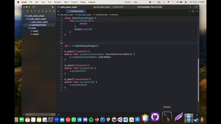Focus the navigator filter field
The image size is (221, 124).
tap(40, 115)
